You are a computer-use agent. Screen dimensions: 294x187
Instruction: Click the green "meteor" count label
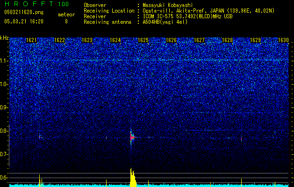click(x=66, y=14)
